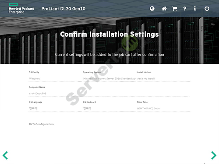This screenshot has height=164, width=219.
Task: Click the OS Language label
Action: pyautogui.click(x=35, y=102)
